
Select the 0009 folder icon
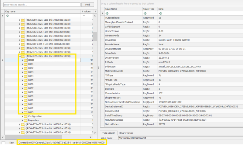(26, 96)
